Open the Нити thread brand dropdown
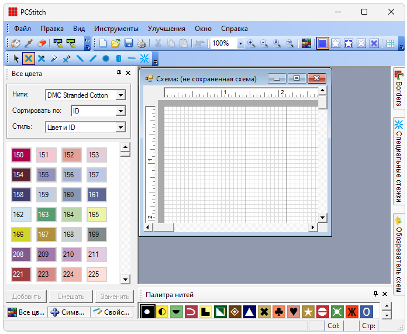The image size is (407, 334). pos(120,95)
